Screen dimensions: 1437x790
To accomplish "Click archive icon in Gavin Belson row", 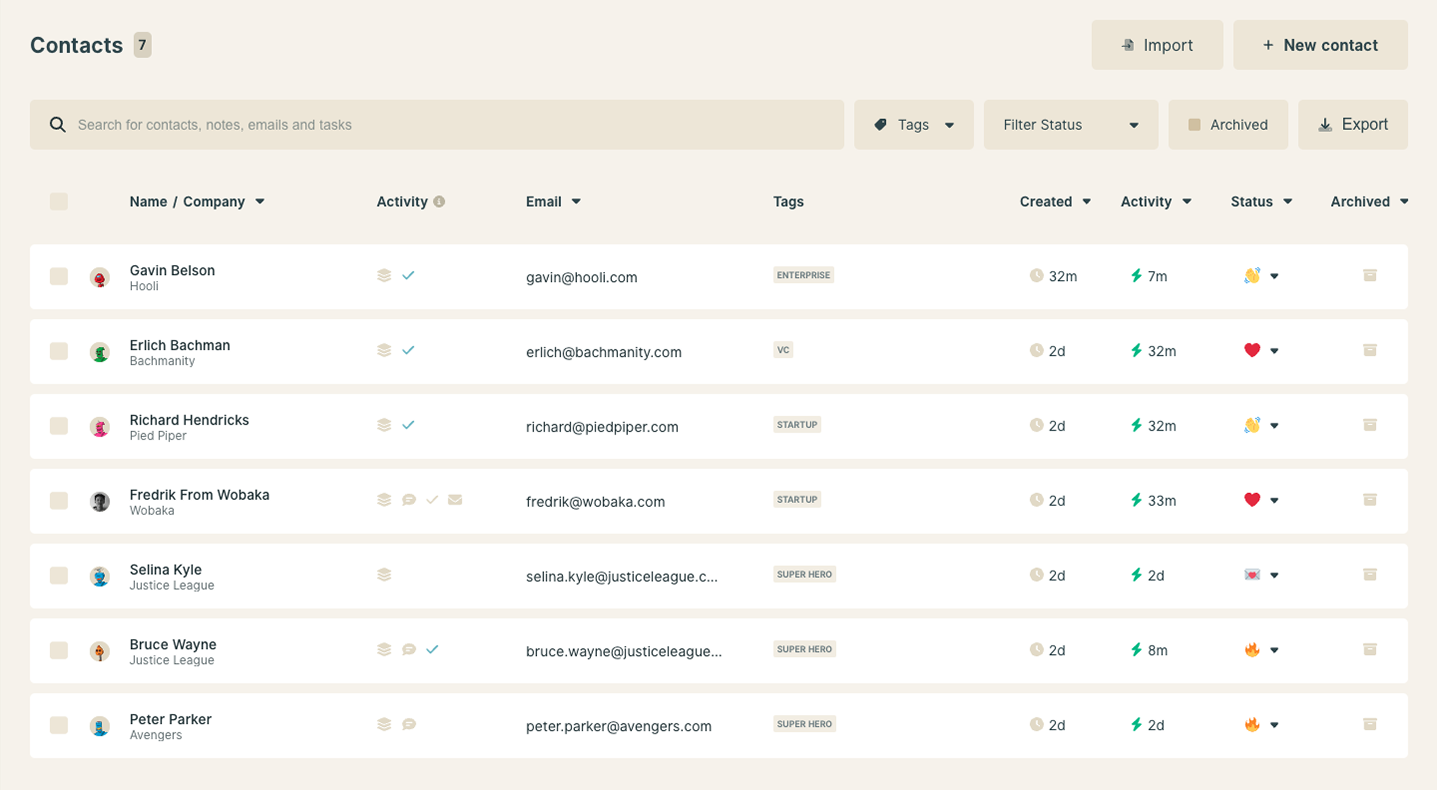I will point(1370,275).
